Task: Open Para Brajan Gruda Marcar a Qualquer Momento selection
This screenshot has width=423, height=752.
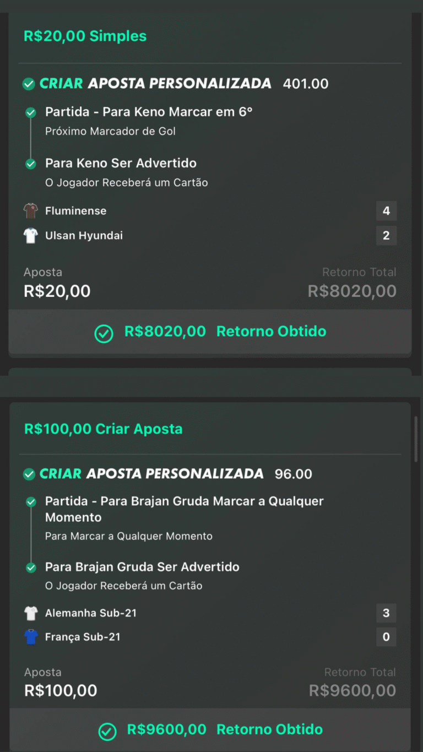Action: pyautogui.click(x=184, y=509)
